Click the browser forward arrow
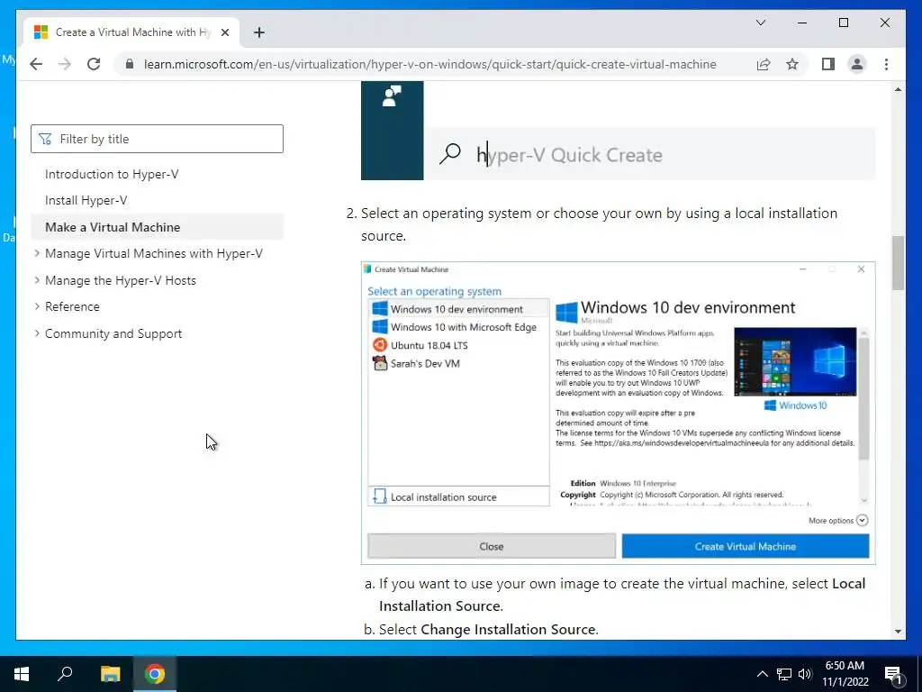Screen dimensions: 922x692 (65, 64)
